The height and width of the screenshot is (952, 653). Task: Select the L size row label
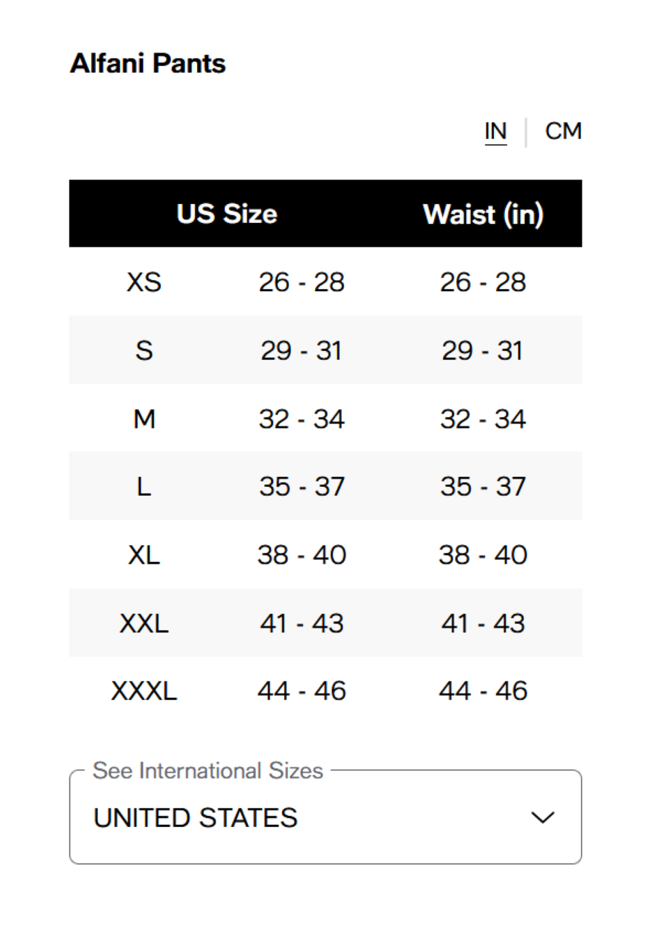pyautogui.click(x=144, y=487)
